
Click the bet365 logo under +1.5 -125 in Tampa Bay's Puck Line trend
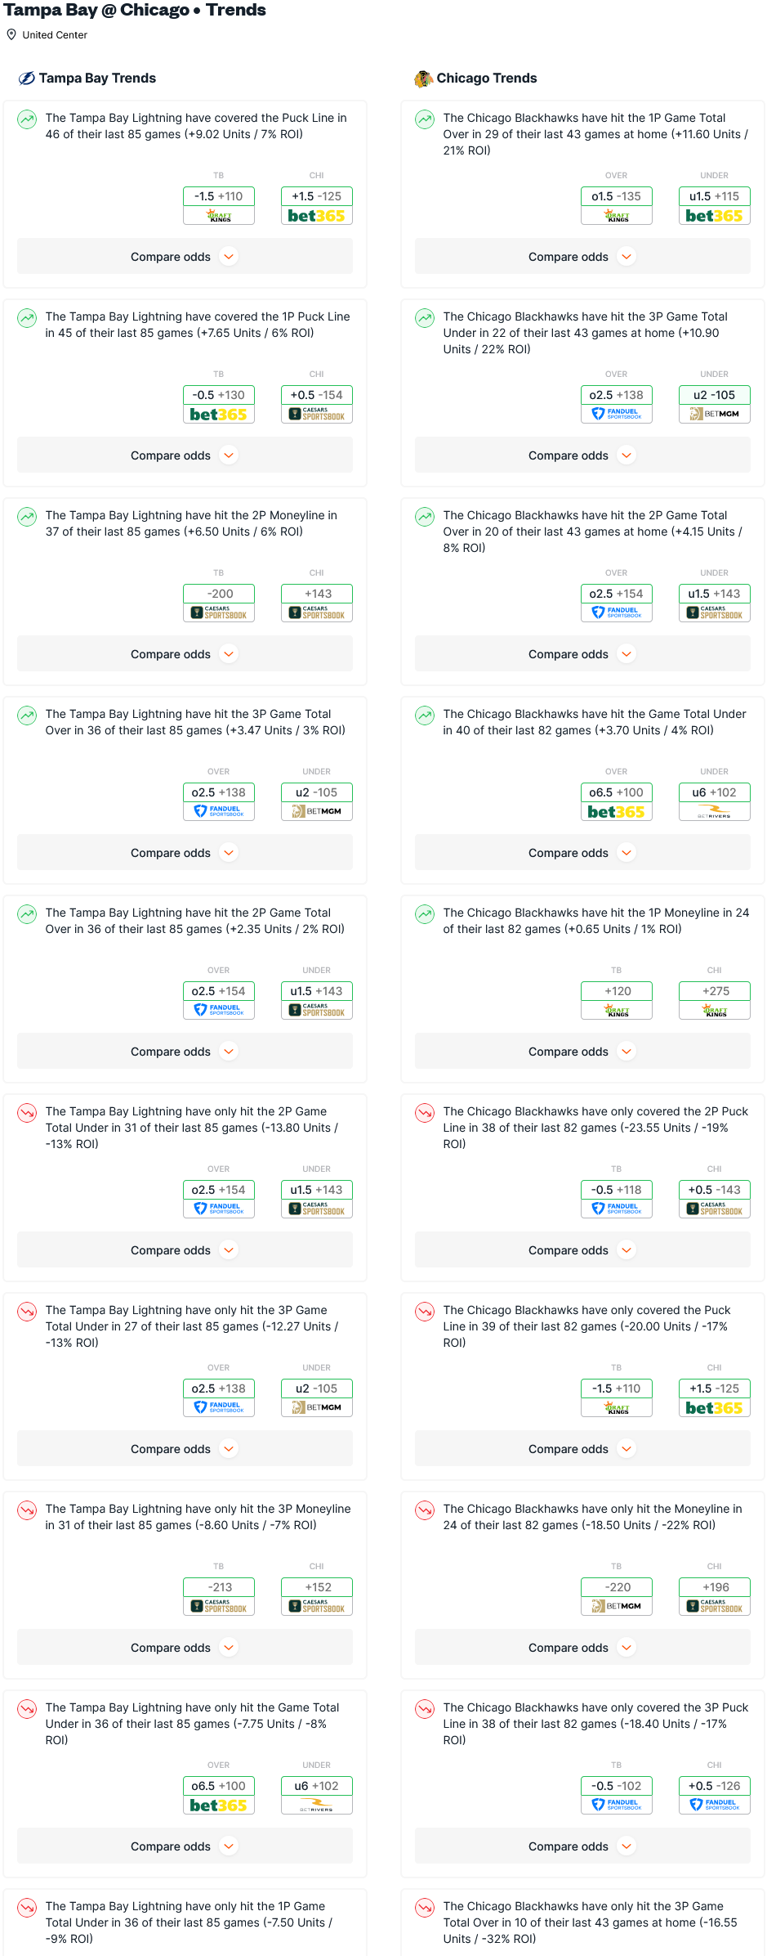point(317,216)
